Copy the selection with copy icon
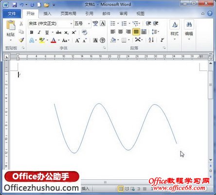 pyautogui.click(x=21, y=32)
